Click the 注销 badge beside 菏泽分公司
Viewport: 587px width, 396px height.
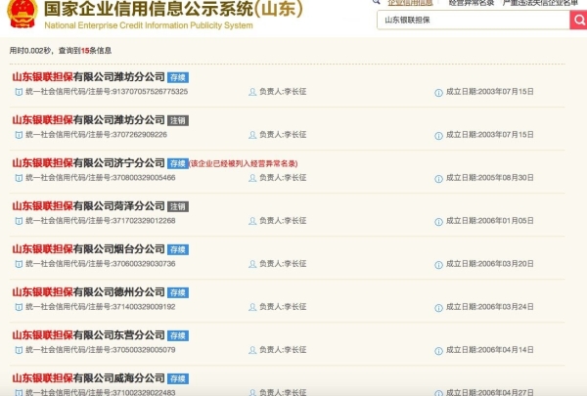click(178, 206)
